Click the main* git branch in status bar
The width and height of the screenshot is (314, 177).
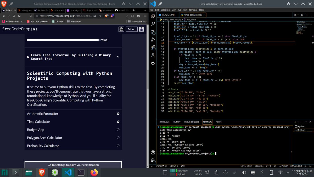(160, 166)
